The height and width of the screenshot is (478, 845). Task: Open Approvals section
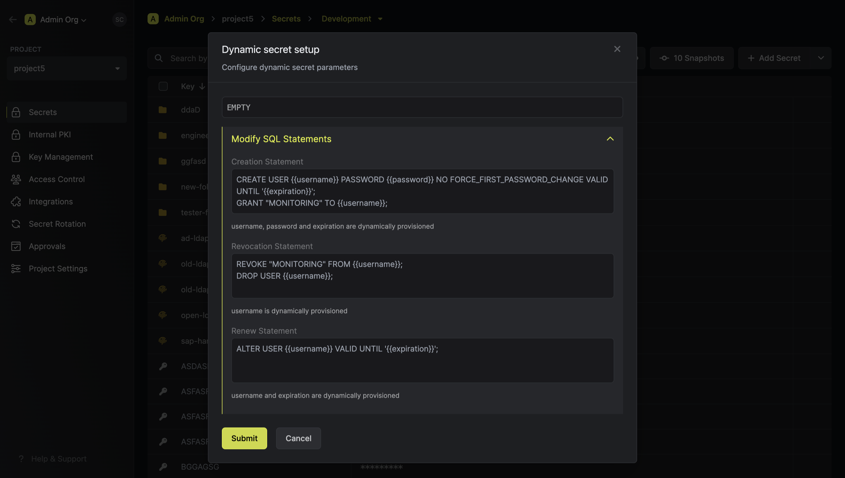click(x=67, y=246)
